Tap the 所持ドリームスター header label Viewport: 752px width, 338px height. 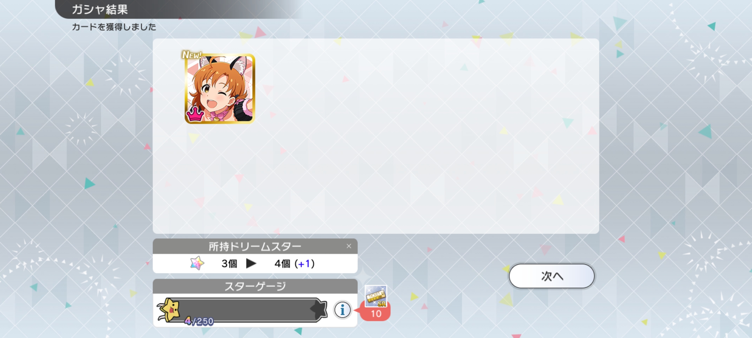click(255, 247)
